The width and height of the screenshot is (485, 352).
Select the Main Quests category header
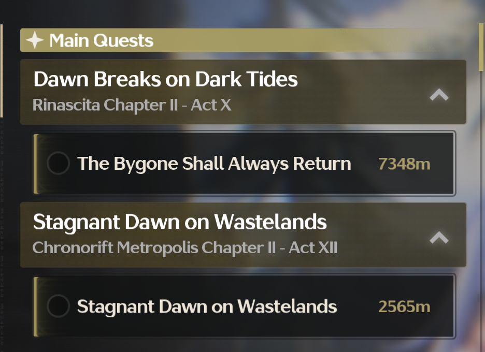[x=101, y=40]
